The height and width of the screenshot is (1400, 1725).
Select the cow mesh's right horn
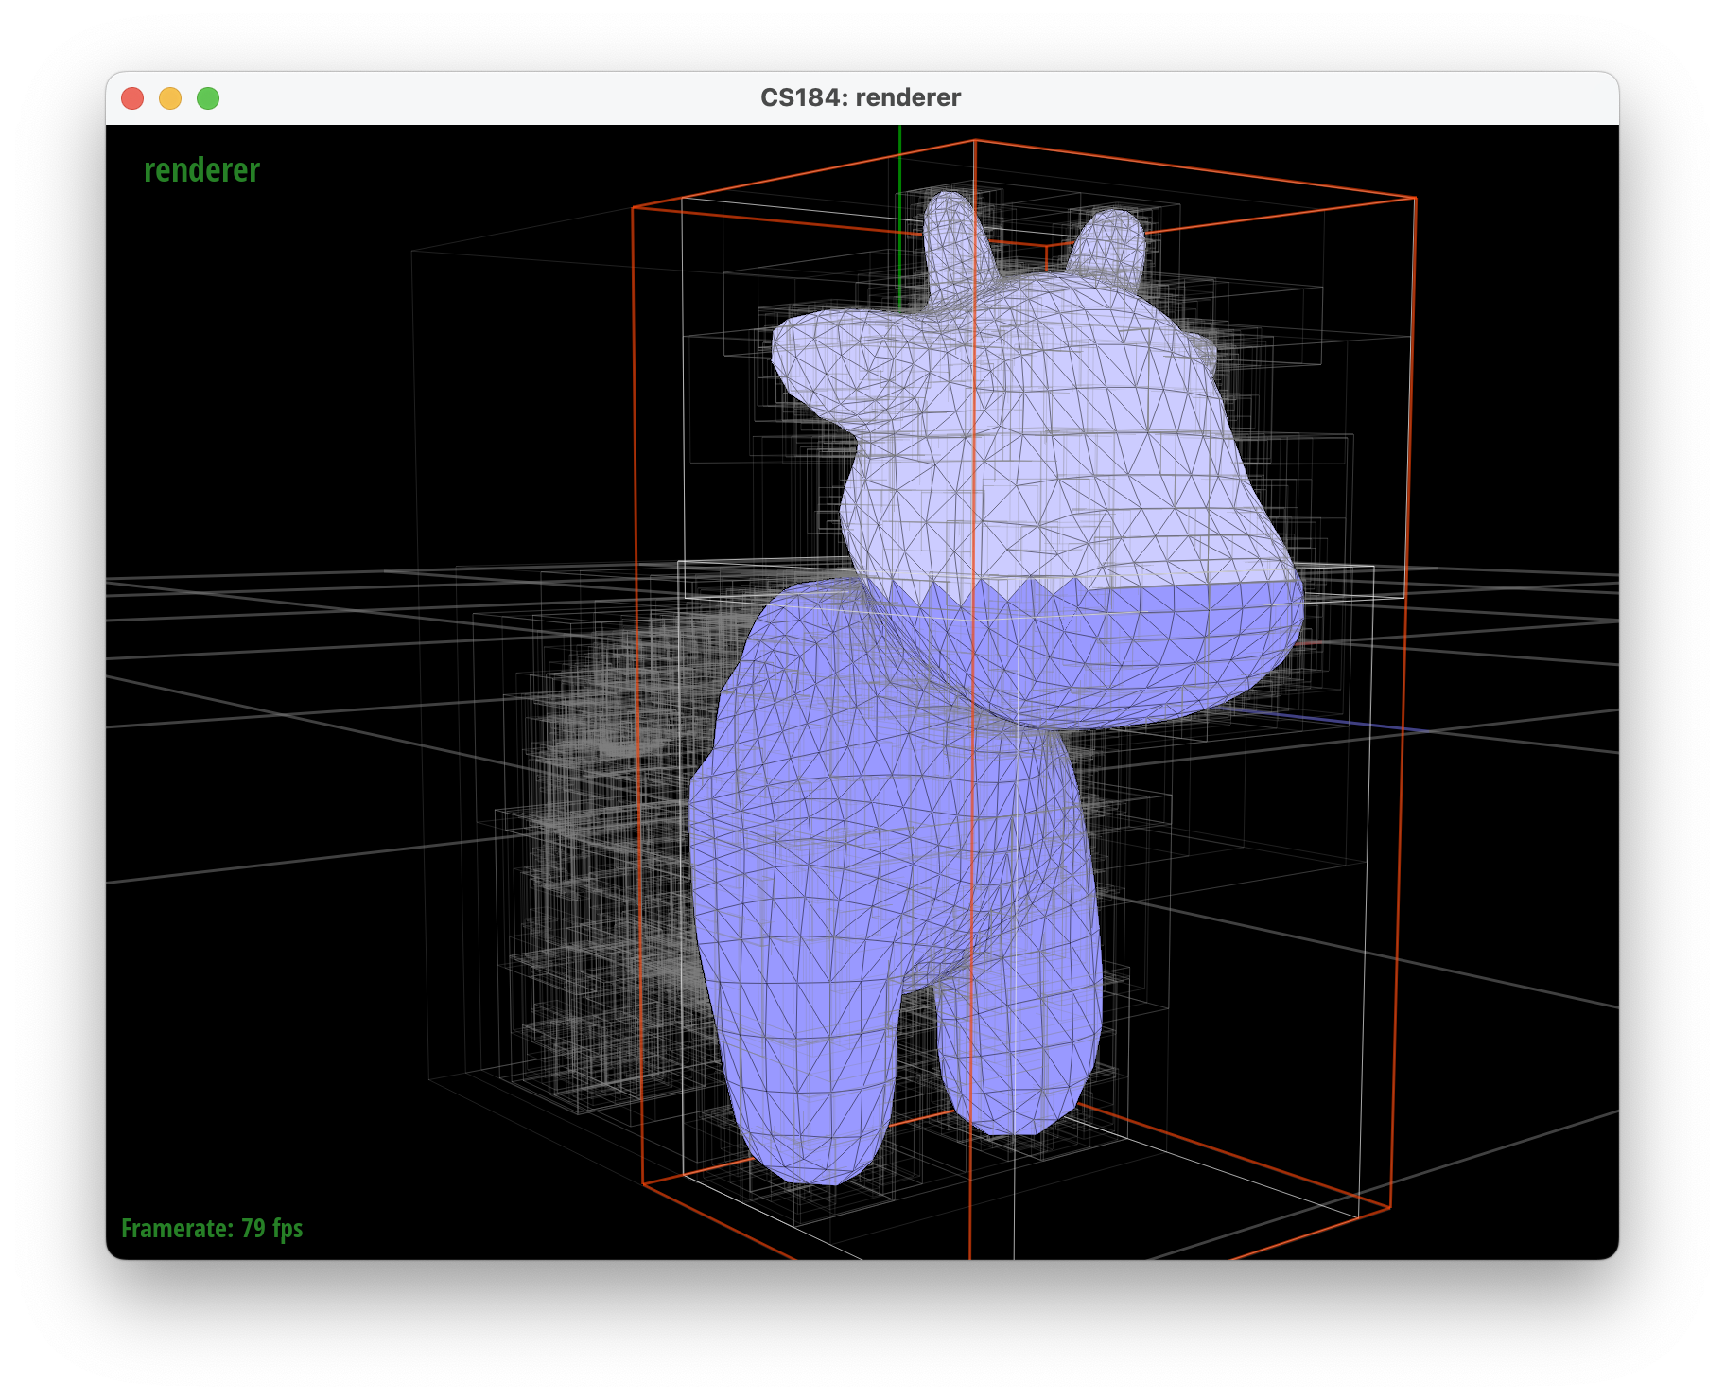click(1111, 242)
